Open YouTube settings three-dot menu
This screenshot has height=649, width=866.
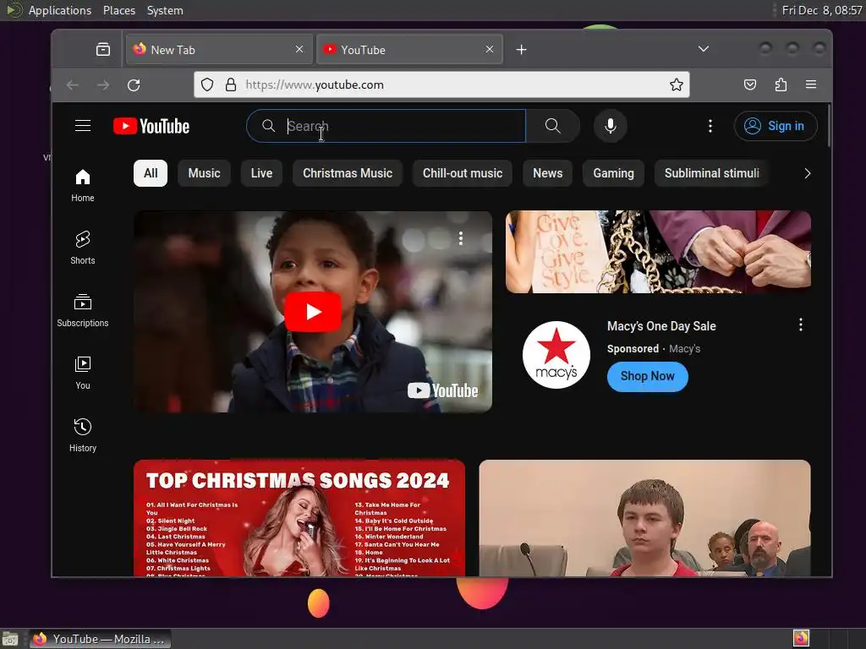click(x=710, y=126)
